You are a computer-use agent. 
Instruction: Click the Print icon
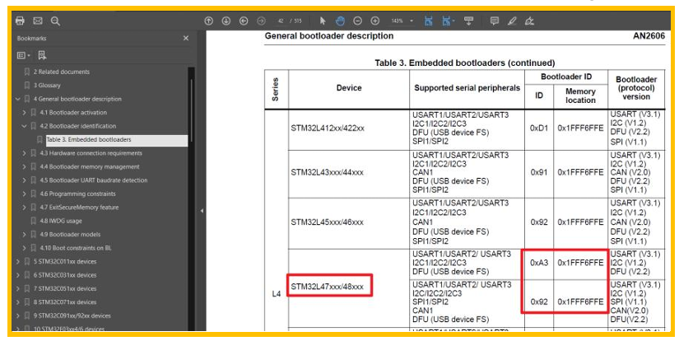tap(20, 21)
